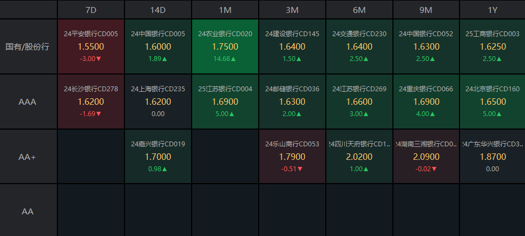The image size is (525, 236).
Task: Choose the 1Y tenor column header
Action: pos(492,10)
